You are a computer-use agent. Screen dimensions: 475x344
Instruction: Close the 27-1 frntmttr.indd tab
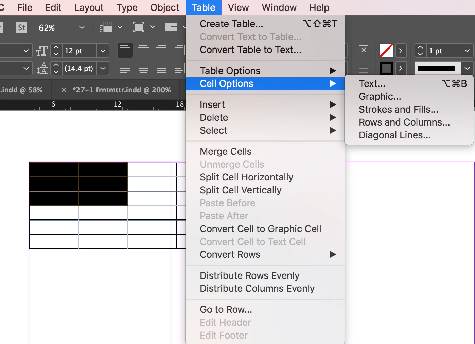64,90
